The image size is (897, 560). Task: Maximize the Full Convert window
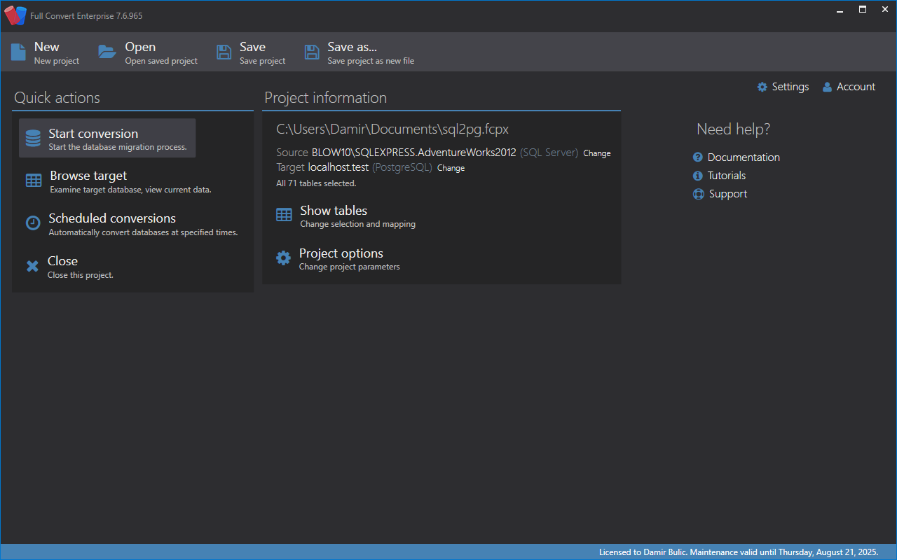(863, 10)
